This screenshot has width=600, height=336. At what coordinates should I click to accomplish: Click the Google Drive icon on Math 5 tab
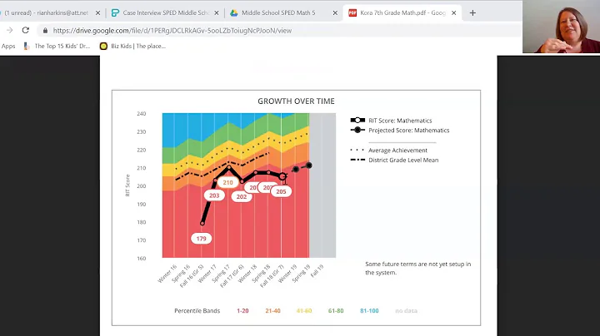point(234,12)
